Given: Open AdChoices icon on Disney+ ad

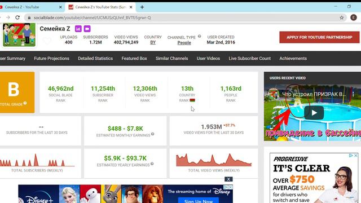Looking at the screenshot, I should click(226, 187).
